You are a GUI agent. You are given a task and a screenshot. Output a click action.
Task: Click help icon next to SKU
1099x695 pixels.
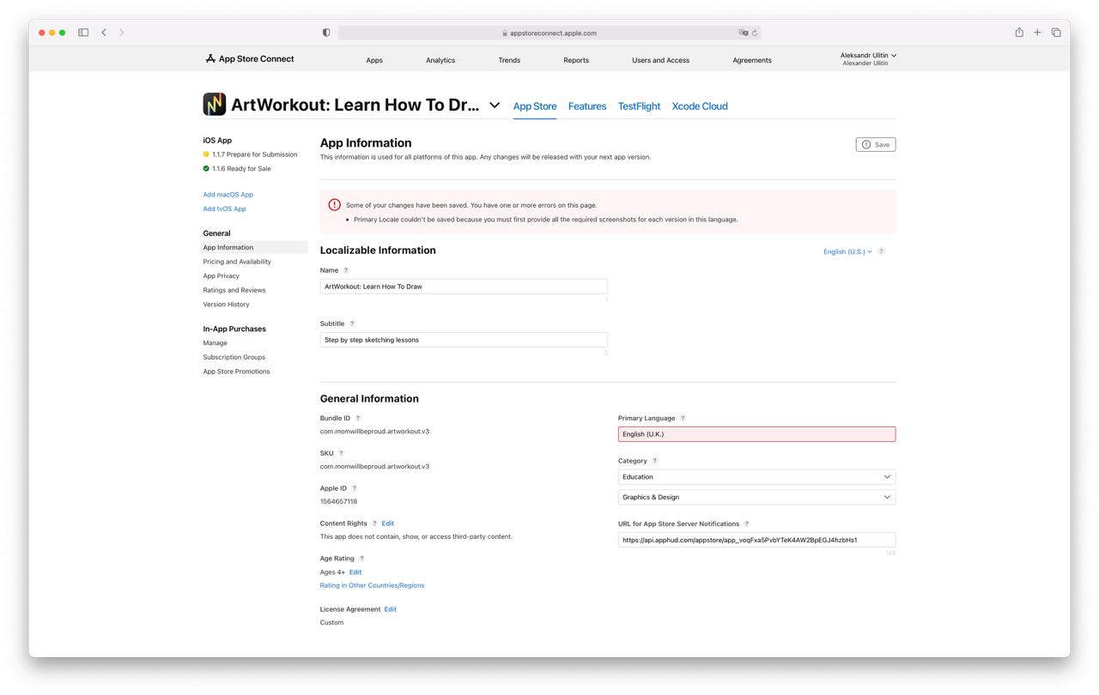[341, 453]
